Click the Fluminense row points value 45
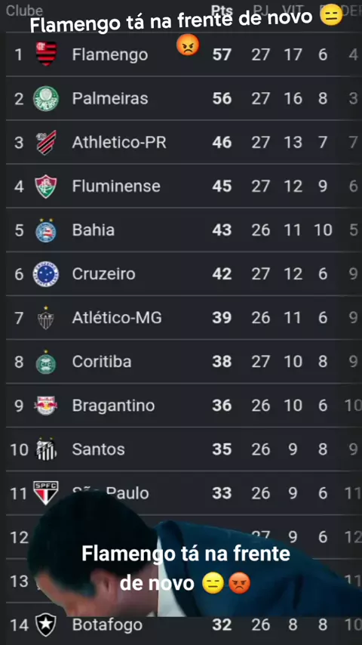Screen dimensions: 362x645 click(222, 187)
